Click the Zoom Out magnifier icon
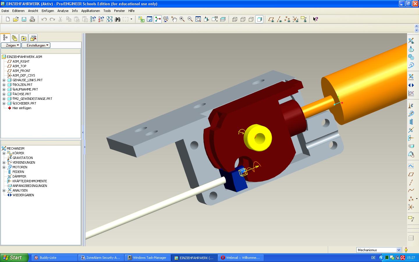 190,19
